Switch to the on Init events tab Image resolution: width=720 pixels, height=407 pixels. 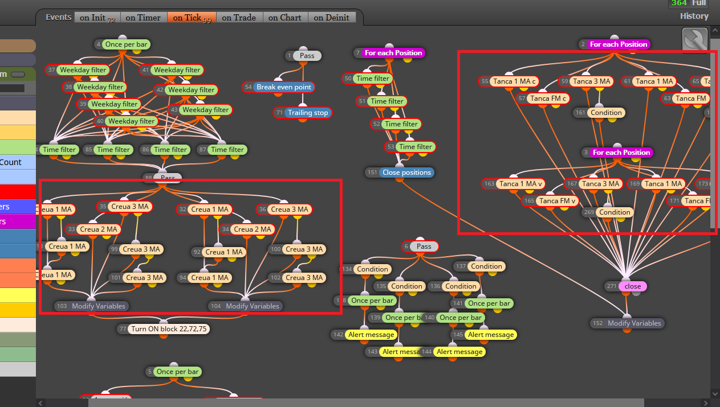[97, 18]
